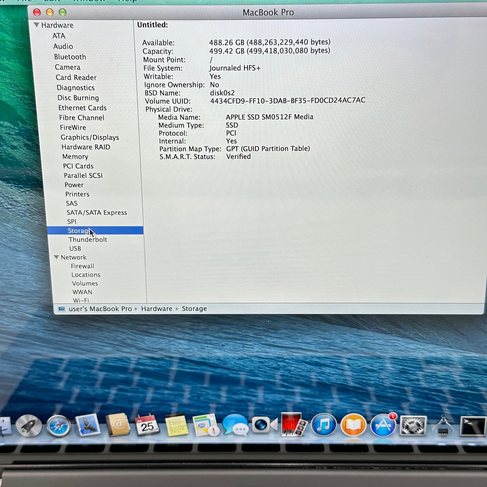Open Photo Booth from the Dock
Image resolution: width=487 pixels, height=487 pixels.
(294, 424)
